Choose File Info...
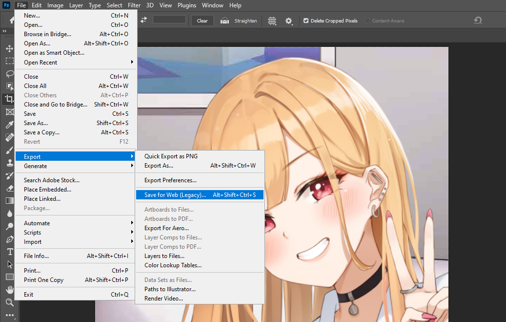This screenshot has width=506, height=322. pos(76,256)
